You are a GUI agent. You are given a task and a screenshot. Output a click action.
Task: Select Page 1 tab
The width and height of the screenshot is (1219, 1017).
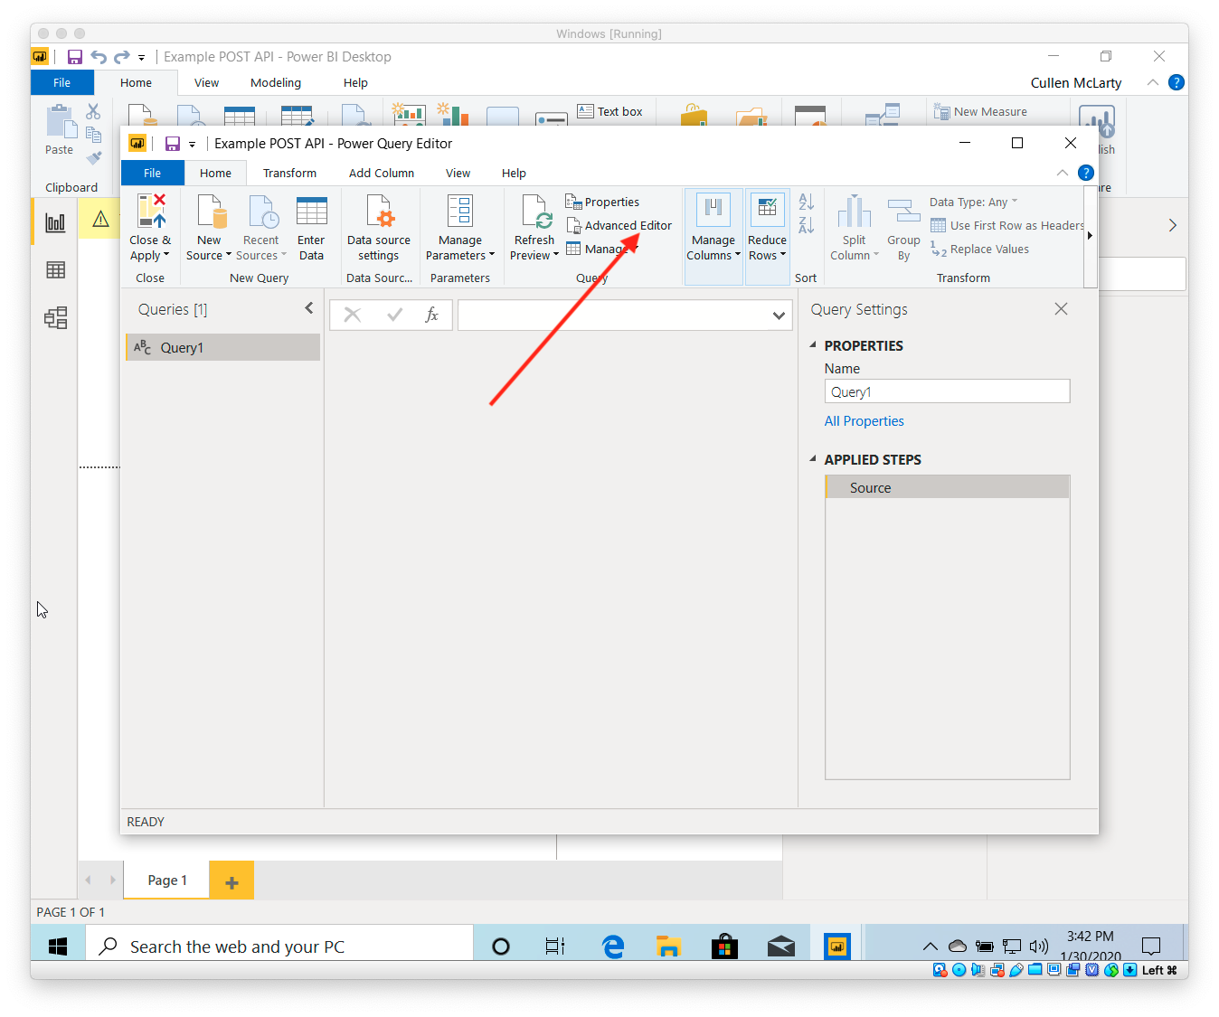click(x=167, y=880)
